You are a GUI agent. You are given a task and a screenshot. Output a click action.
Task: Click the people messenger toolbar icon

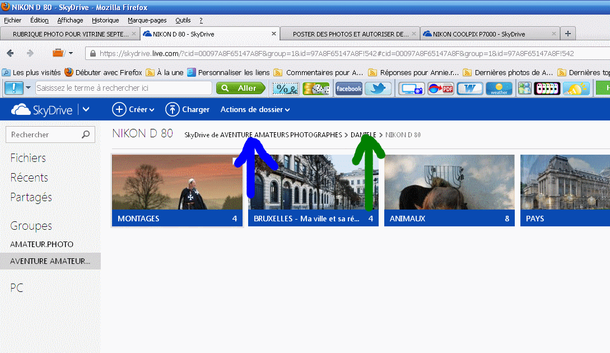coord(524,89)
